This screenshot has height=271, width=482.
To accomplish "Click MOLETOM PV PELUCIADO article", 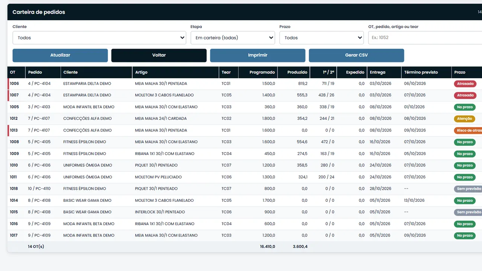I will 158,177.
